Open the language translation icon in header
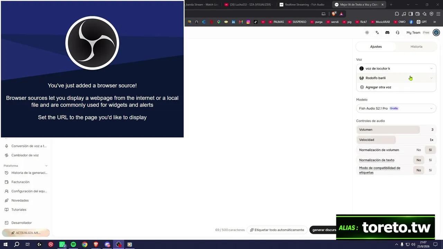Viewport: 443px width, 249px height. pyautogui.click(x=377, y=33)
